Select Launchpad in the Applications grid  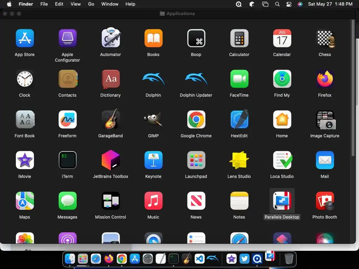point(196,160)
